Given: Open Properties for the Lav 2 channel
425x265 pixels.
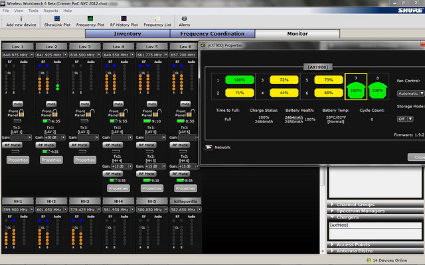Looking at the screenshot, I should 52,160.
